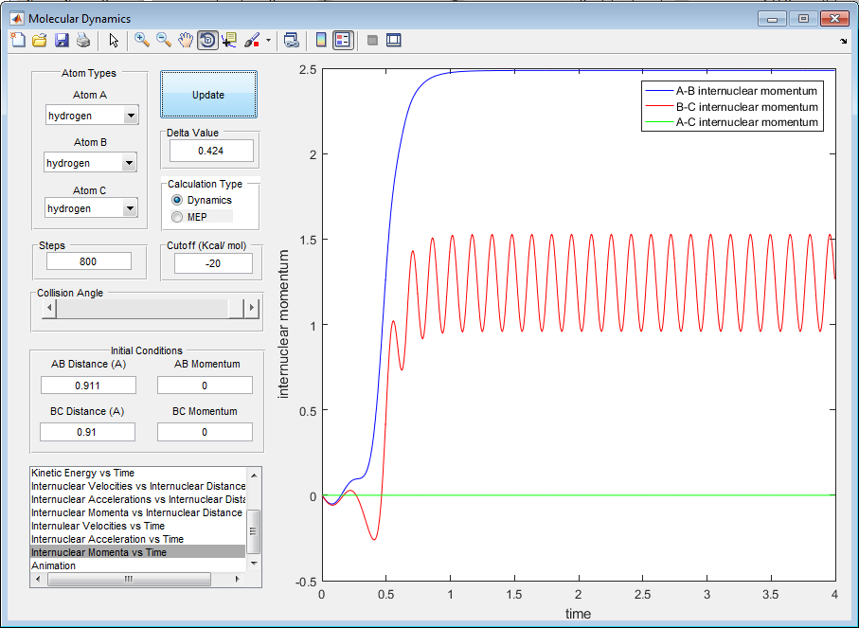Select Internuclear Momenta vs Internuclear Distance
Screen dimensions: 859x628
coord(137,512)
